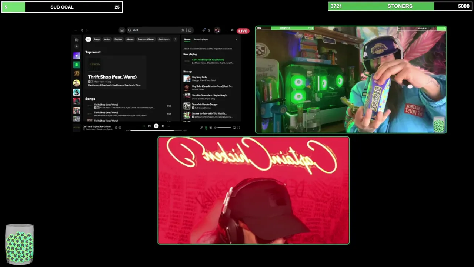The image size is (474, 267).
Task: Mute with the volume speaker icon
Action: click(215, 128)
